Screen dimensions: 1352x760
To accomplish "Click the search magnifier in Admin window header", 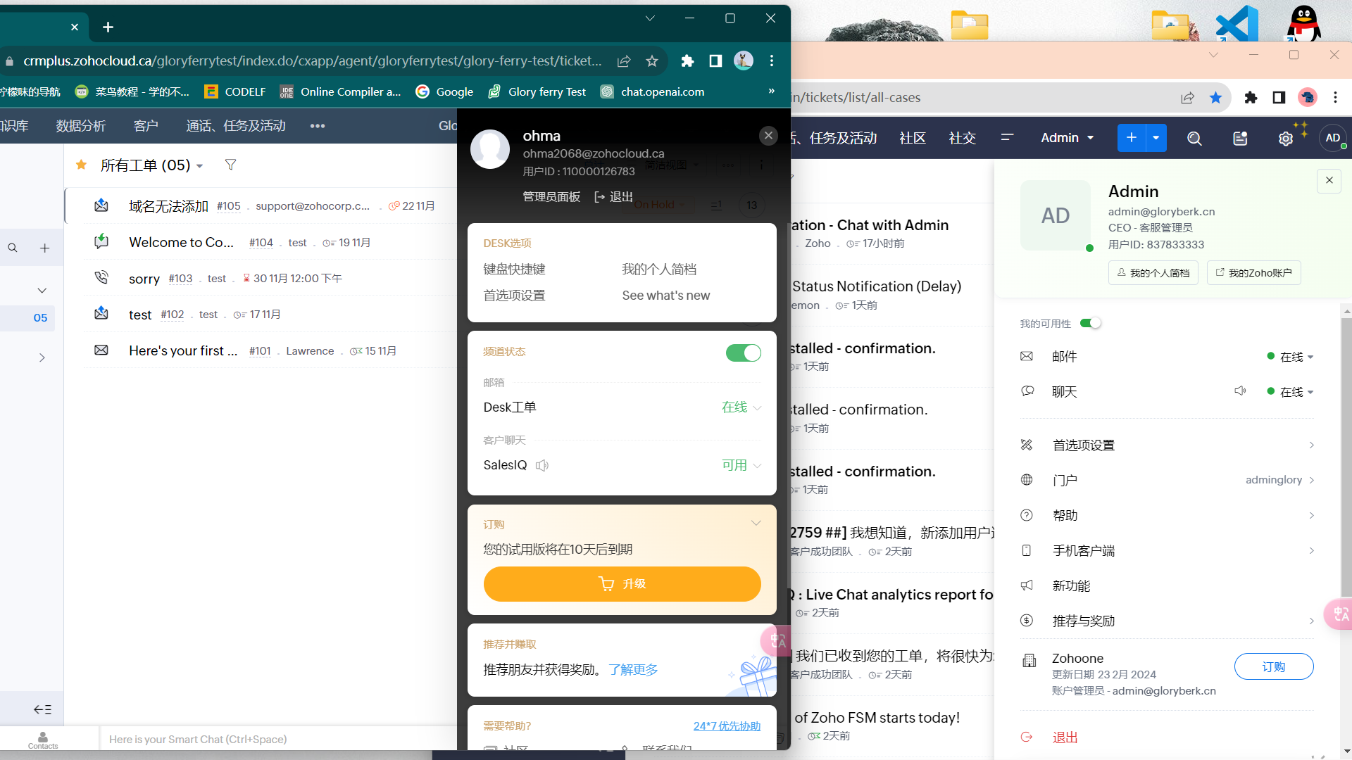I will (1194, 139).
